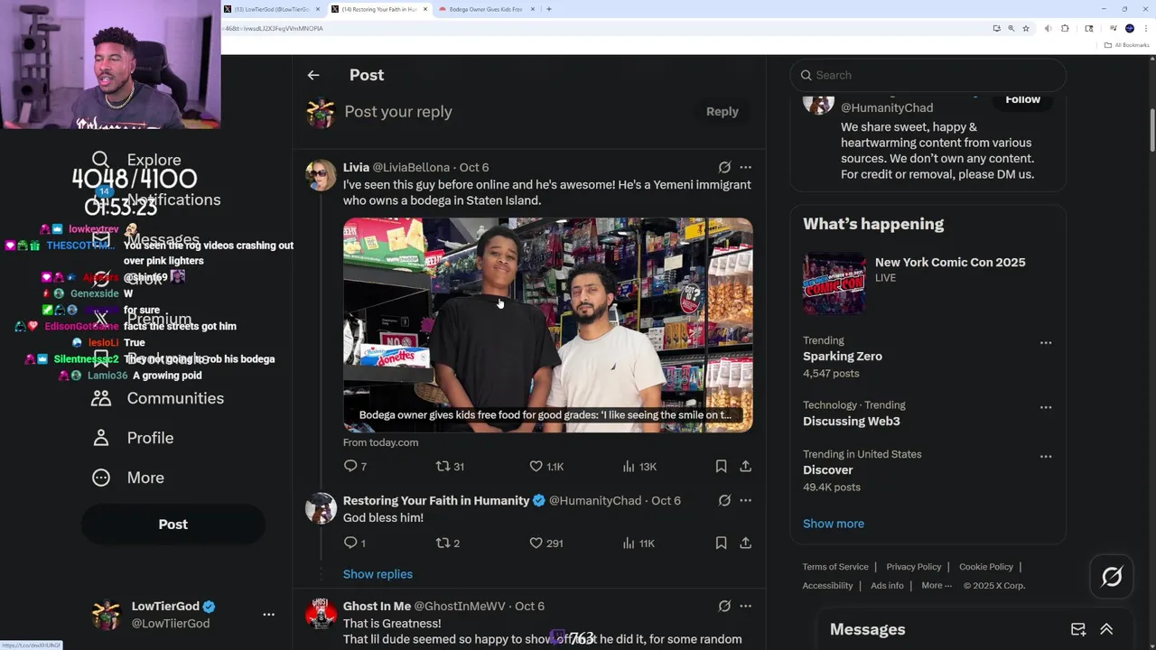Bookmark this page with the star icon
Screen dimensions: 1156x650
pyautogui.click(x=1026, y=28)
